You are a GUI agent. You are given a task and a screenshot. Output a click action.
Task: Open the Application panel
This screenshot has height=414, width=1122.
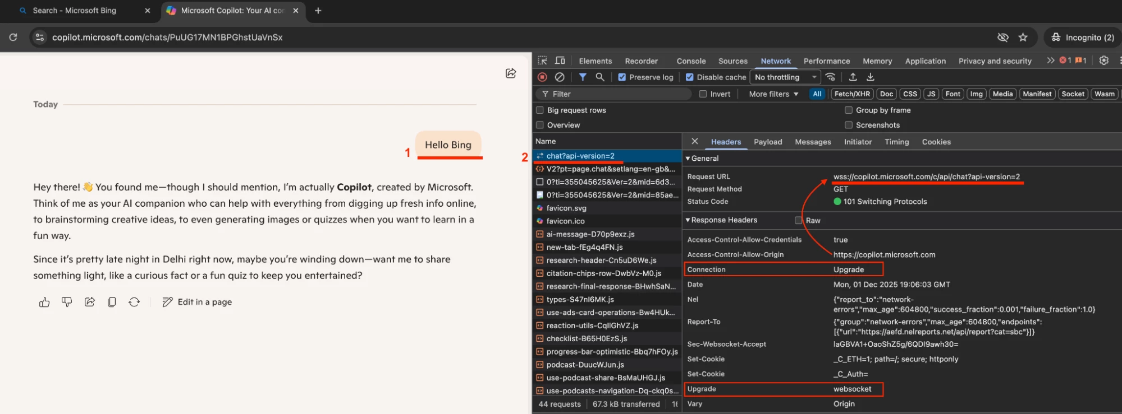tap(925, 61)
